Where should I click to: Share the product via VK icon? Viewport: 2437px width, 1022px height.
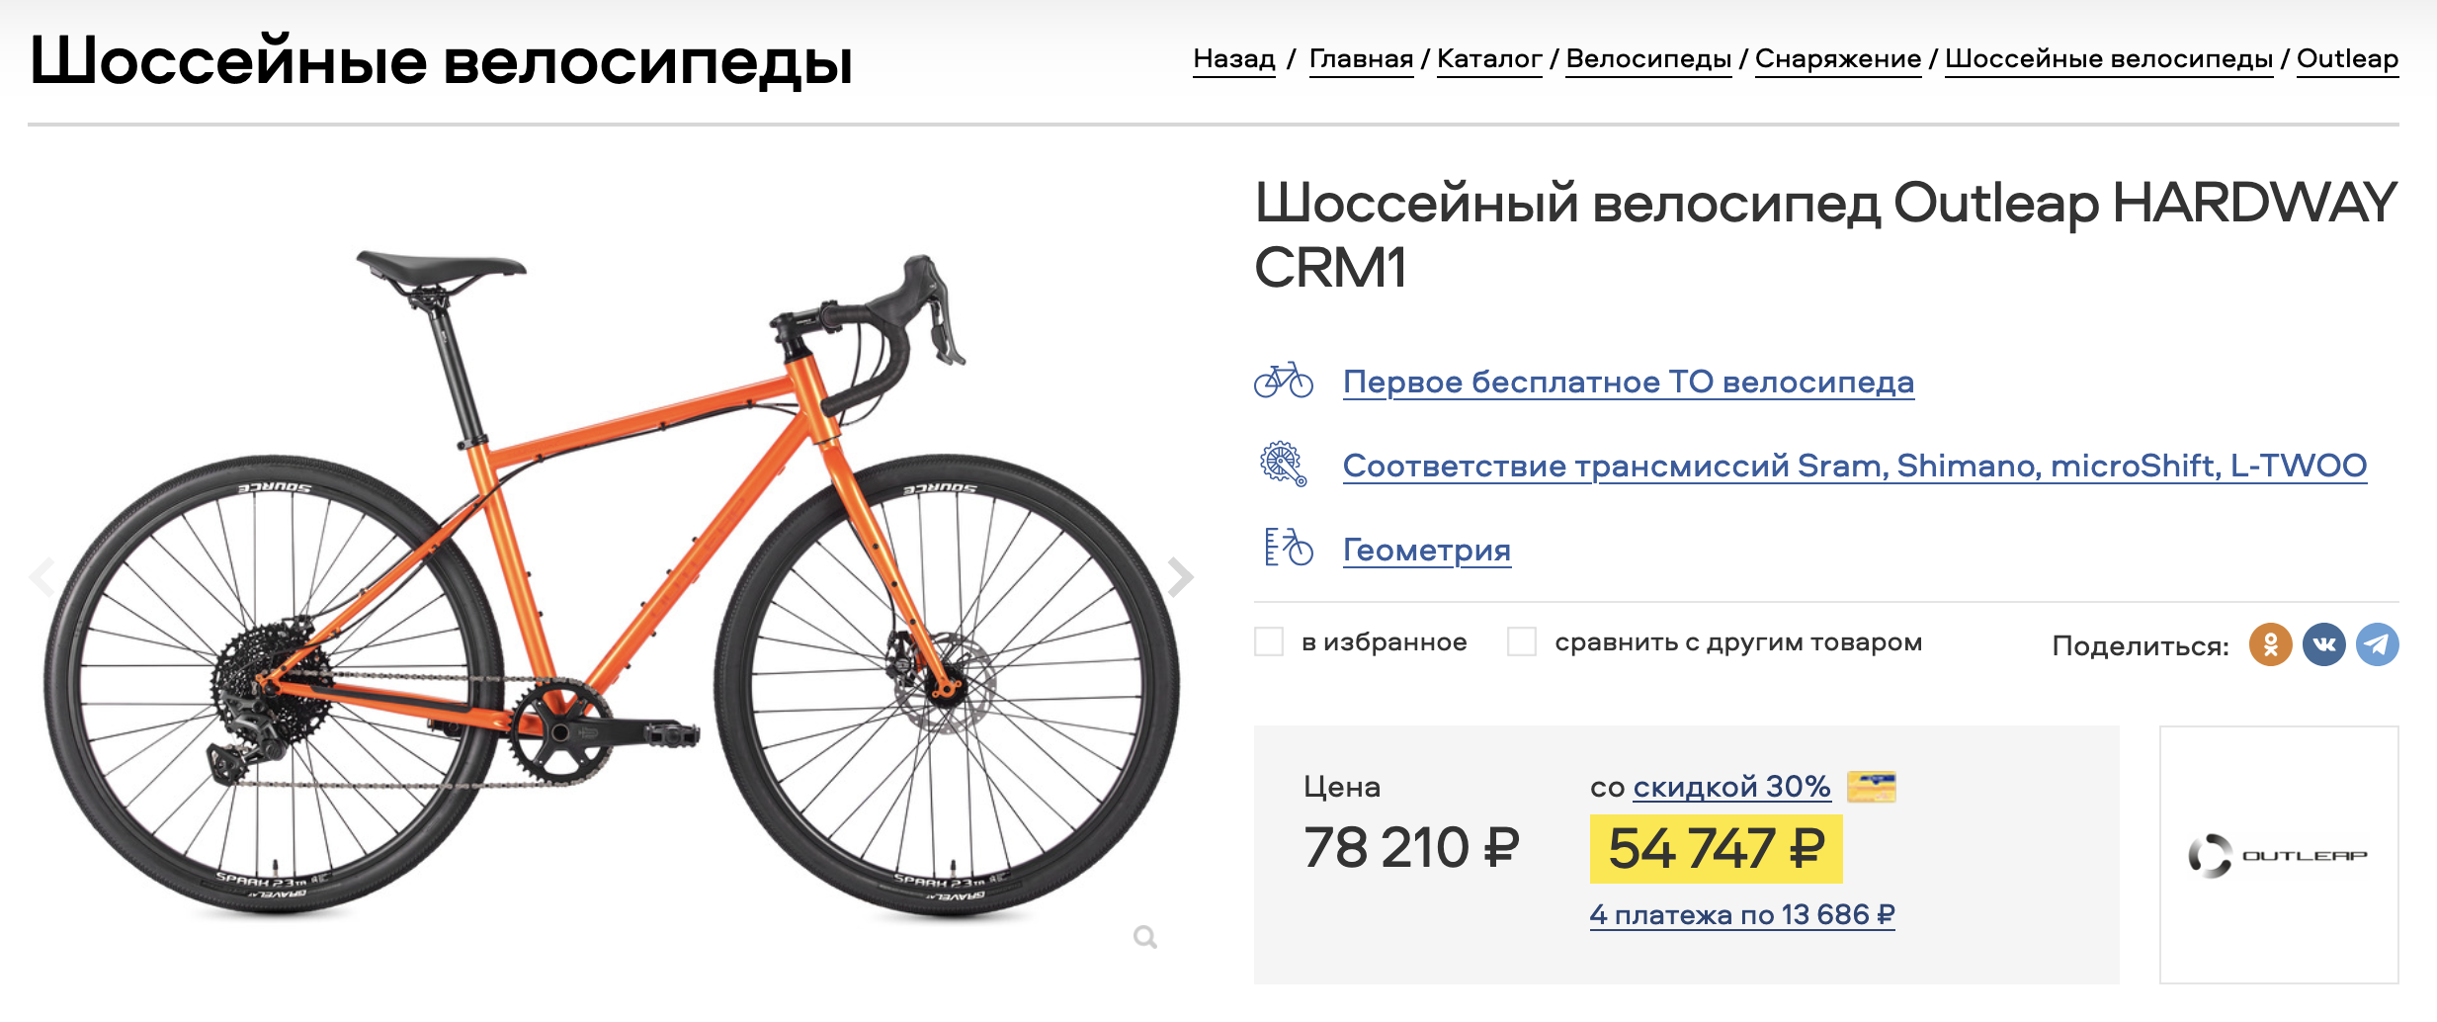click(x=2323, y=645)
